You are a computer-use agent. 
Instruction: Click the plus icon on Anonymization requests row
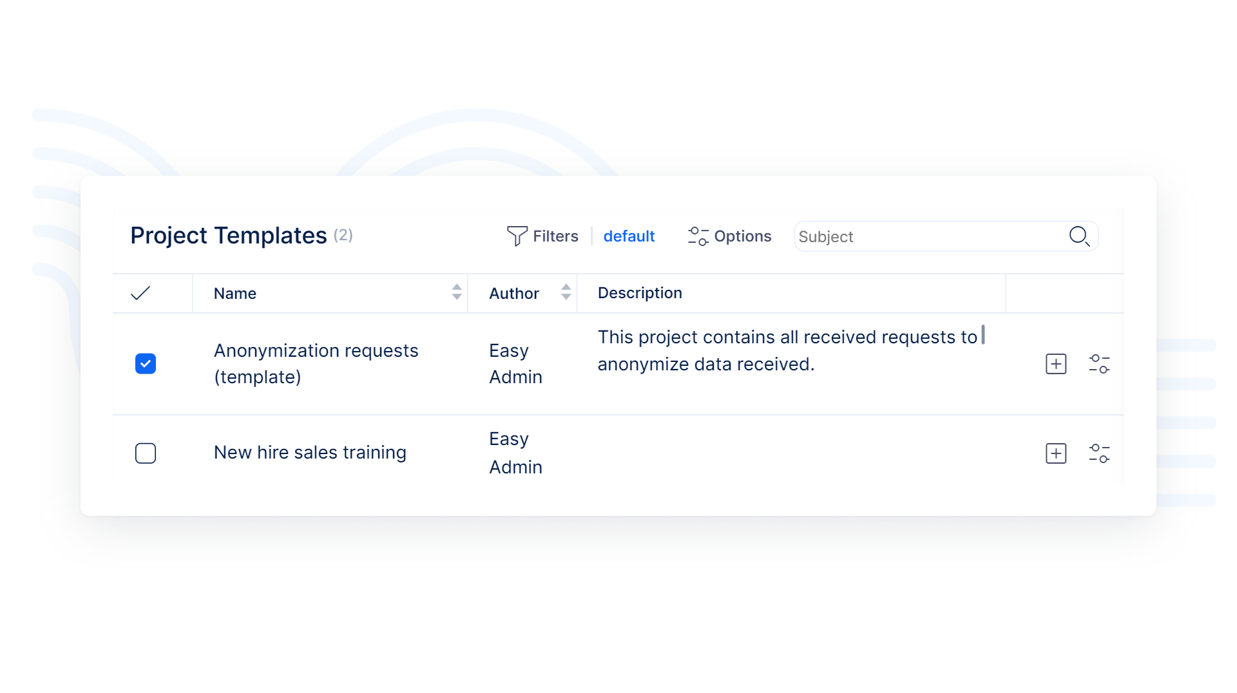tap(1055, 364)
